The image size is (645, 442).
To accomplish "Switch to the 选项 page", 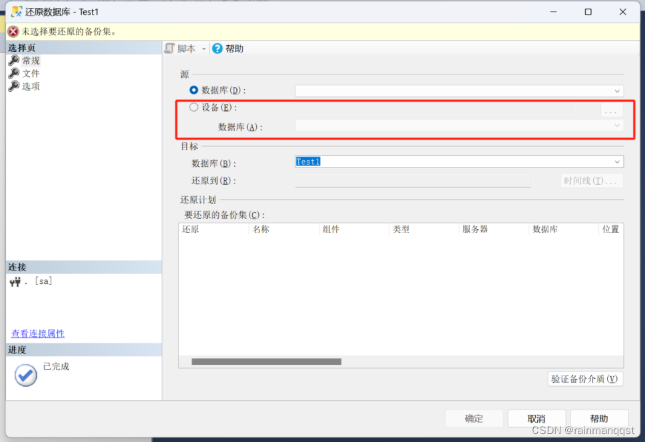I will coord(31,86).
